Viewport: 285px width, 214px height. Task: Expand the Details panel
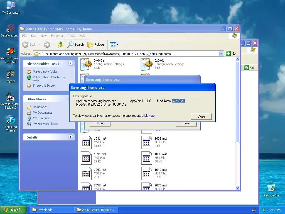coord(70,137)
